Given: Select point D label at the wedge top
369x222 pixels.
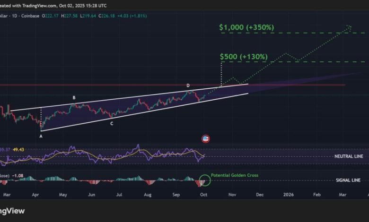Looking at the screenshot, I should pos(188,85).
